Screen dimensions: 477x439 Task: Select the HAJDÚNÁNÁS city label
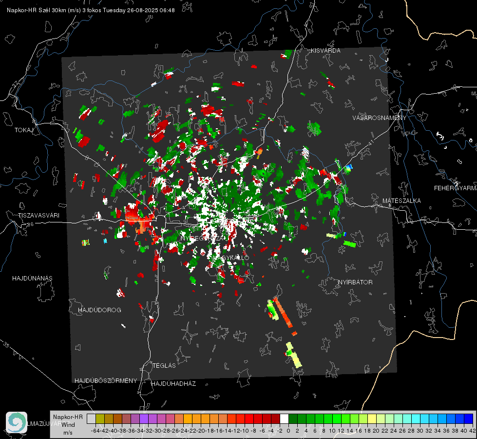[32, 279]
